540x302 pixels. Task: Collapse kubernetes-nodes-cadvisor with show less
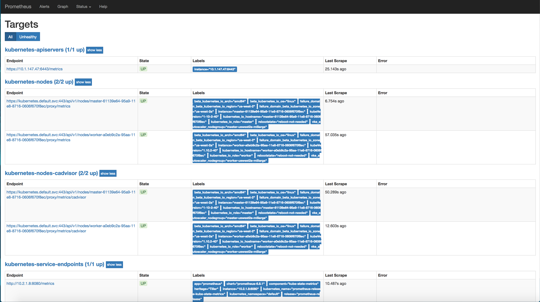click(x=108, y=173)
